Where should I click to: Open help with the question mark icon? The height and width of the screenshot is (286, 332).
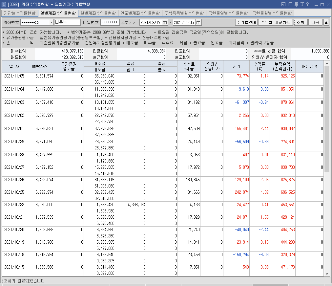307,4
